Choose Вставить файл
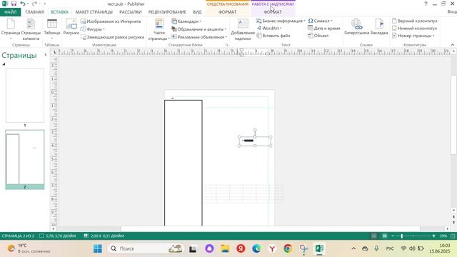The width and height of the screenshot is (457, 257). [x=273, y=36]
